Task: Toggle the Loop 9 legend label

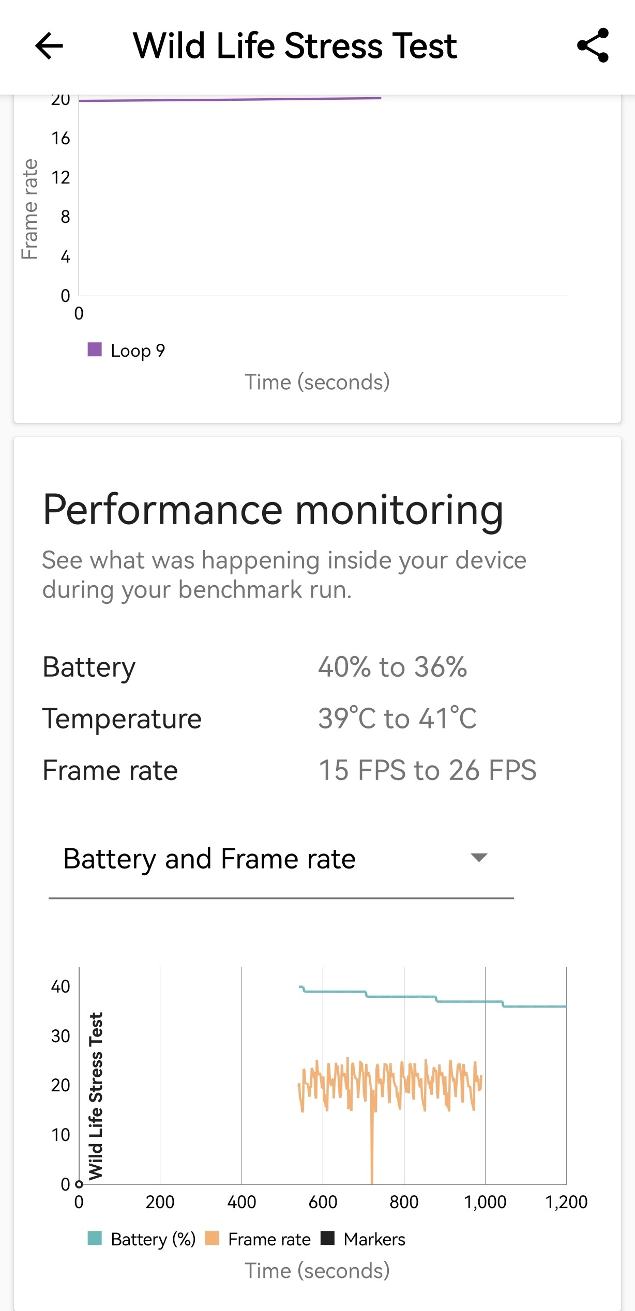Action: click(138, 350)
